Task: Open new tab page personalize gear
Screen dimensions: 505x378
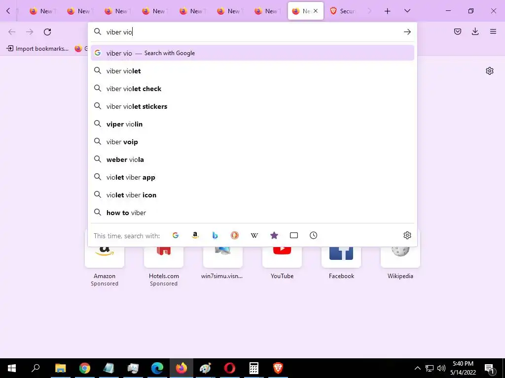Action: (x=490, y=71)
